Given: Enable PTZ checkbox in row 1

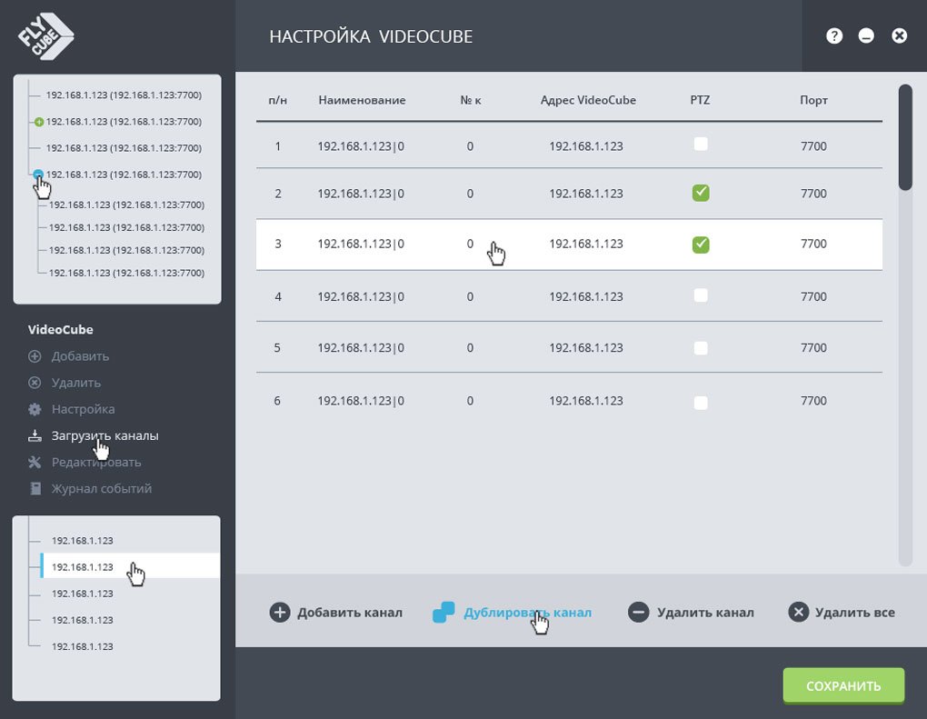Looking at the screenshot, I should point(701,145).
